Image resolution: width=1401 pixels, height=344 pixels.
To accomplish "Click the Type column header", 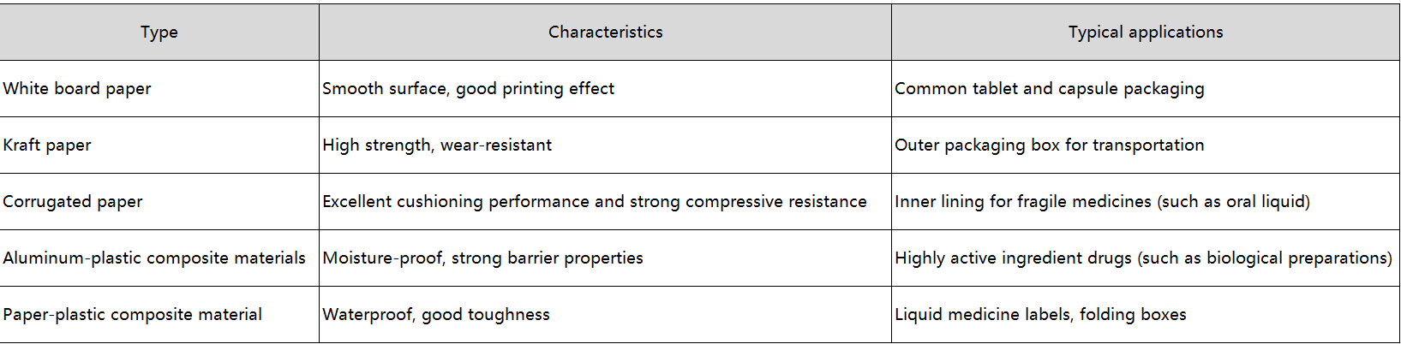I will point(159,33).
